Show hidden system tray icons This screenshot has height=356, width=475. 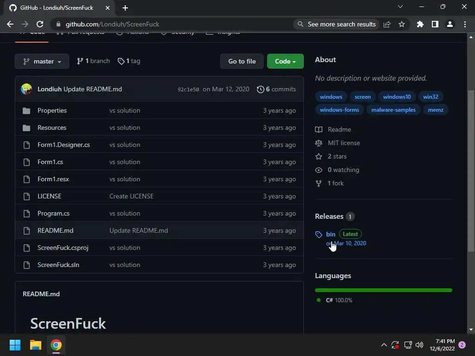pos(384,345)
